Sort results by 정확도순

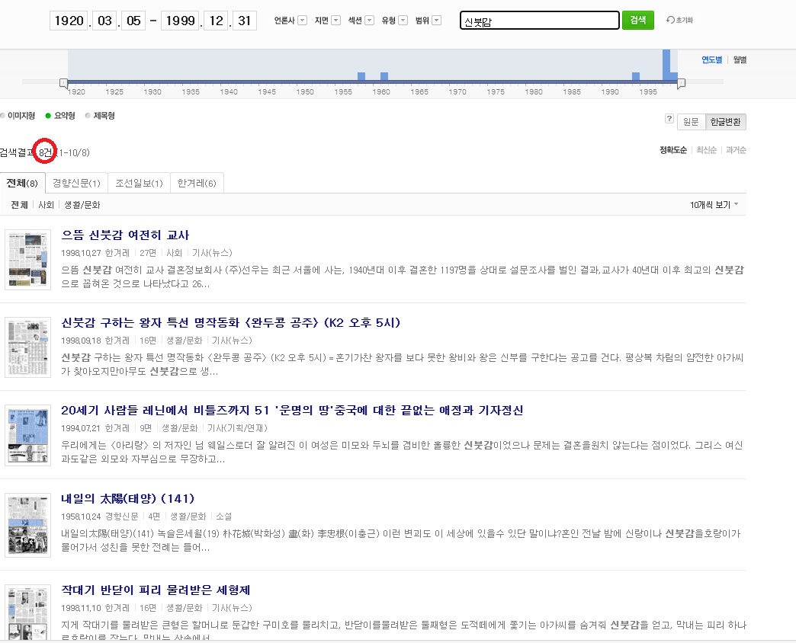673,150
